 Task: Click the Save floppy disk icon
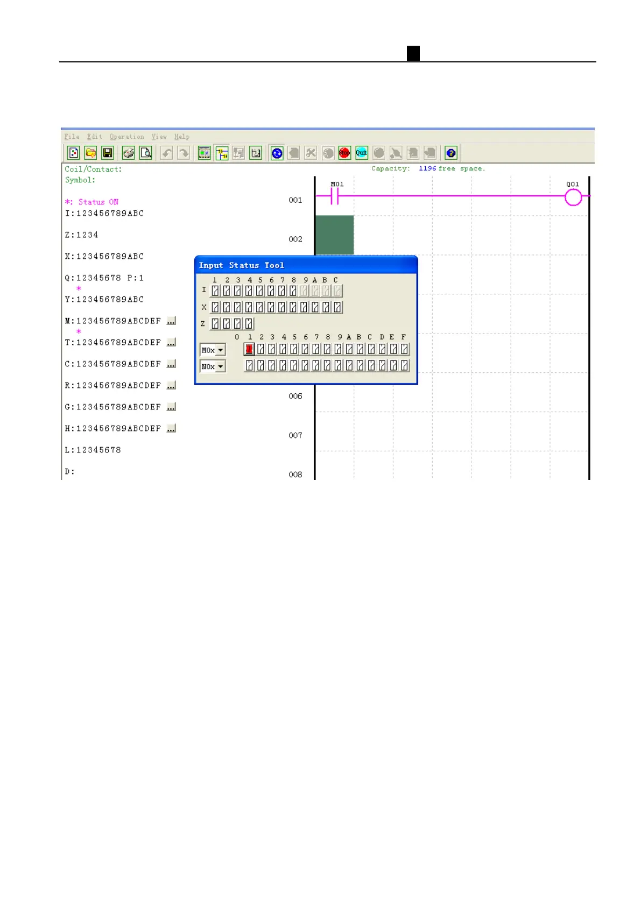click(x=108, y=153)
